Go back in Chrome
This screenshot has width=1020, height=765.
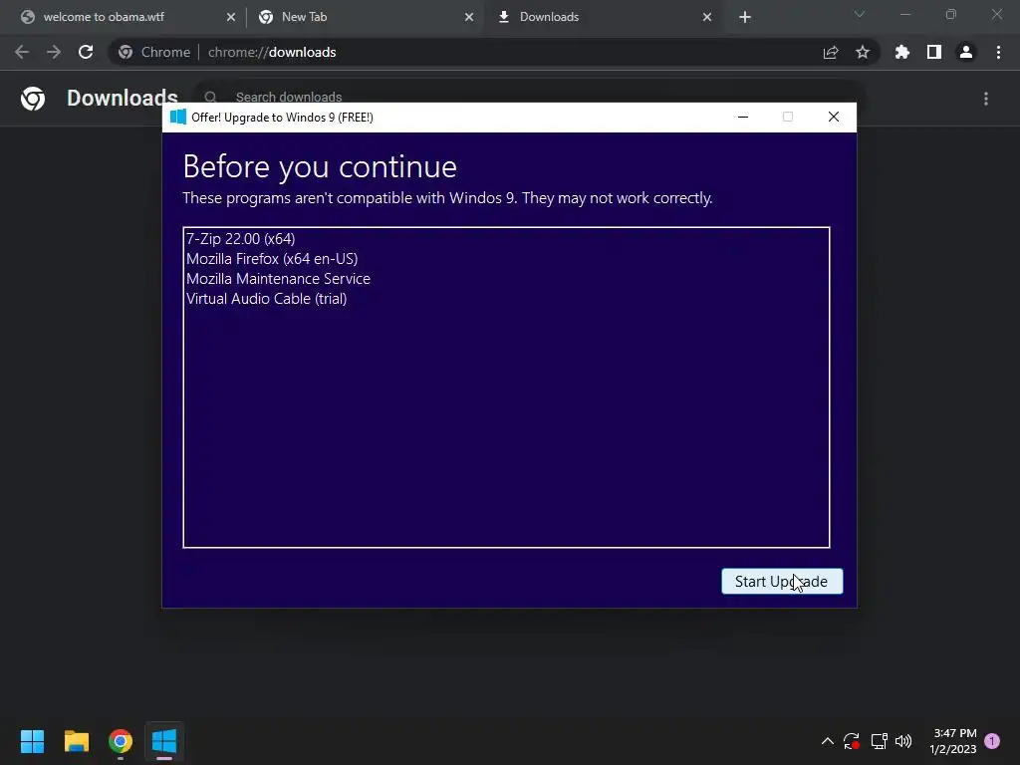tap(22, 52)
